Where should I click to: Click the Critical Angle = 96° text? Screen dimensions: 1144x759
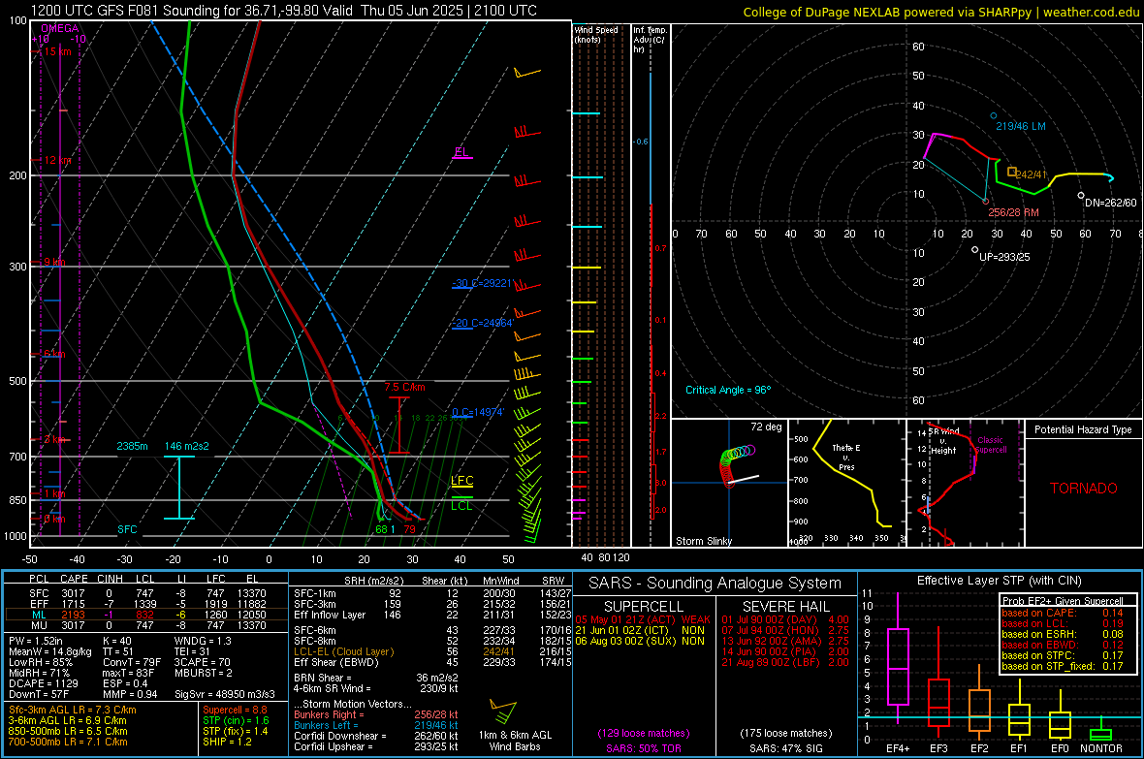coord(728,390)
